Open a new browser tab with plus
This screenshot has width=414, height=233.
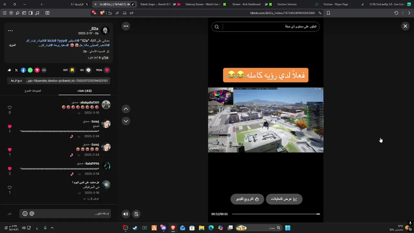click(x=41, y=4)
